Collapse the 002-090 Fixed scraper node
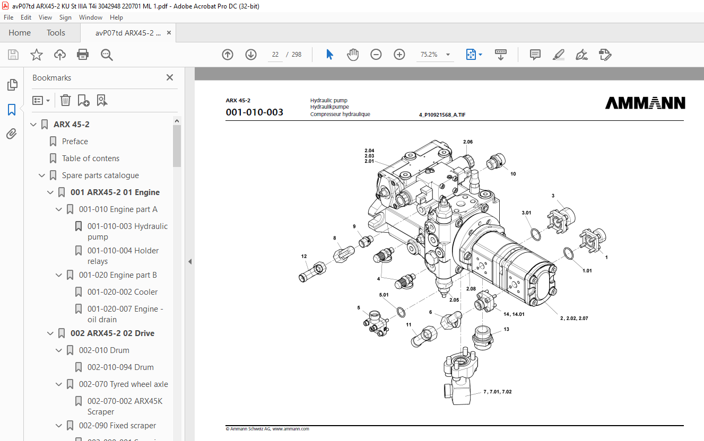 59,426
